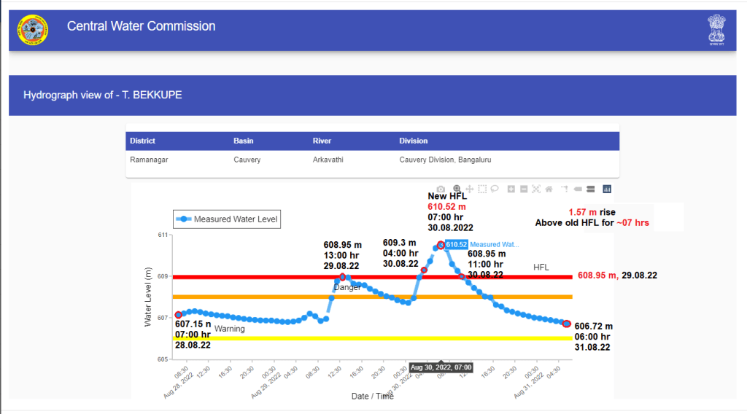Click the national emblem in header

716,29
